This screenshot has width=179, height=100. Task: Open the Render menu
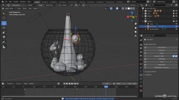coord(16,2)
